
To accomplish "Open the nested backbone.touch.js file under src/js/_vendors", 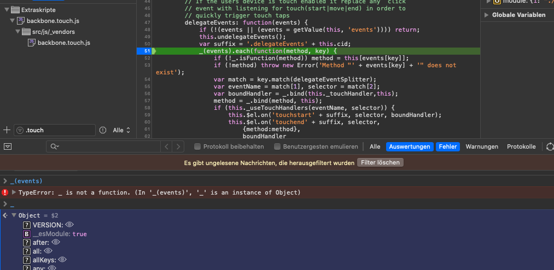I will (x=63, y=43).
